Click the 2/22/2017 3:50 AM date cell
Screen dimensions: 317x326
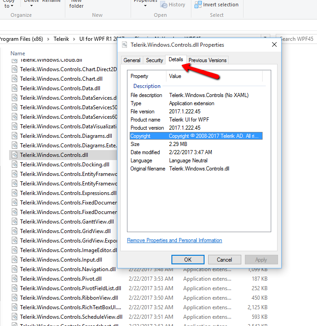click(151, 298)
